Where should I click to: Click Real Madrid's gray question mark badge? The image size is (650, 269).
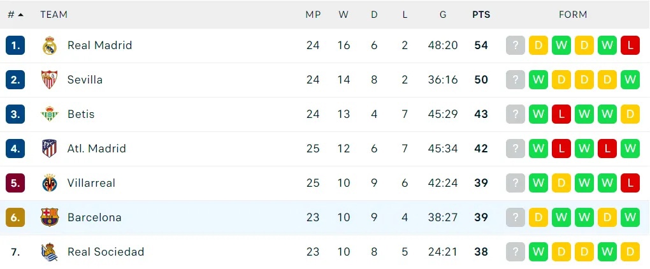click(x=516, y=46)
